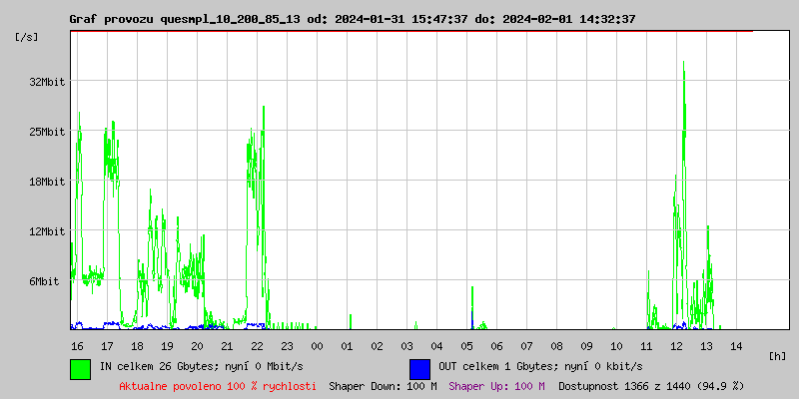Screen dimensions: 799x399
Task: Click the 12Mbit y-axis label
Action: point(46,231)
